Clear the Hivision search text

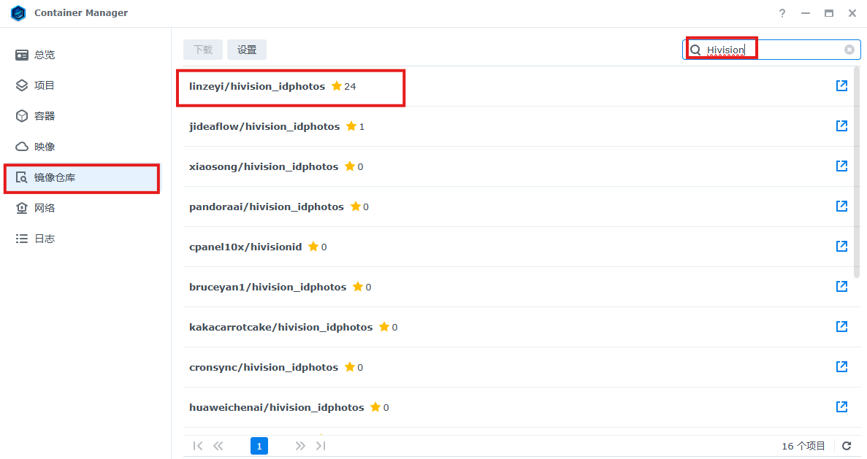click(849, 50)
